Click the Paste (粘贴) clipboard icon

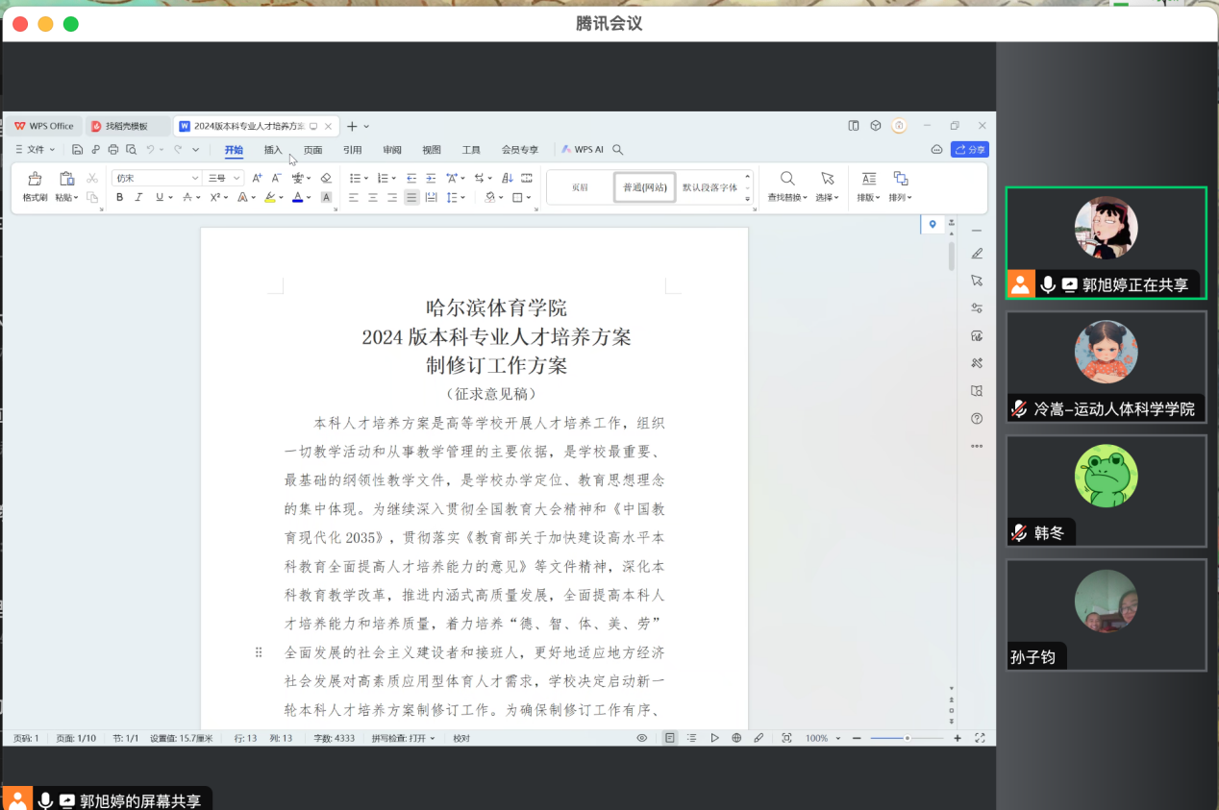coord(66,179)
